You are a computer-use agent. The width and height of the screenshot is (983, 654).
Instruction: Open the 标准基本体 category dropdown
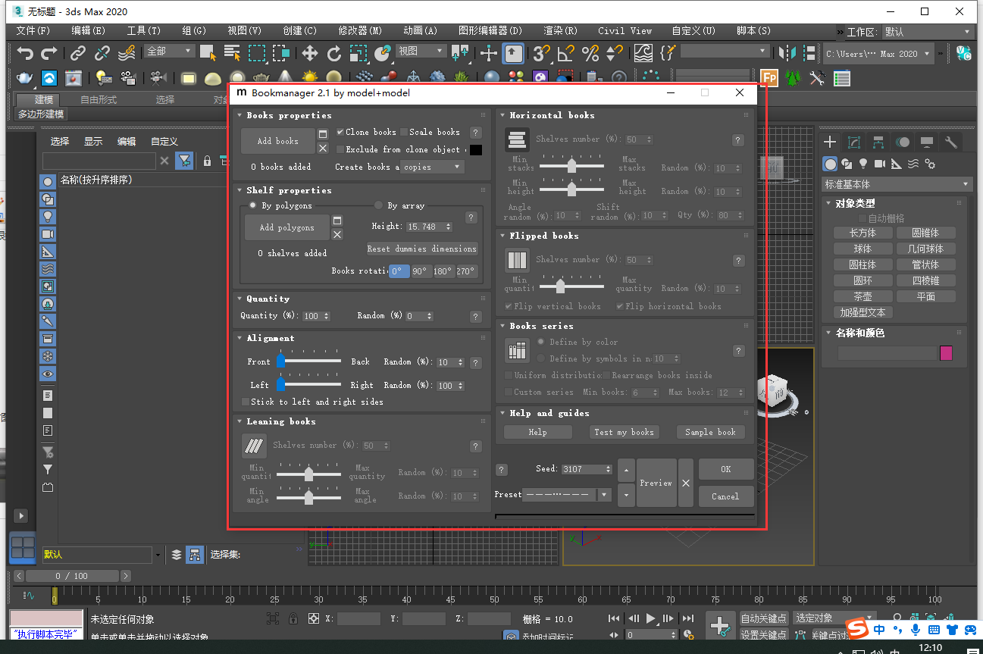click(897, 184)
